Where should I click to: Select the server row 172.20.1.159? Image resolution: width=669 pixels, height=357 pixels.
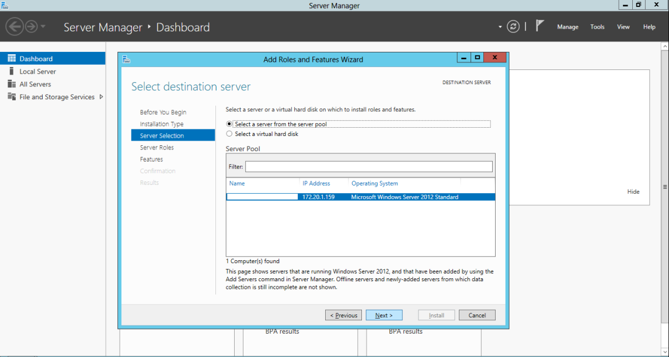(x=361, y=197)
